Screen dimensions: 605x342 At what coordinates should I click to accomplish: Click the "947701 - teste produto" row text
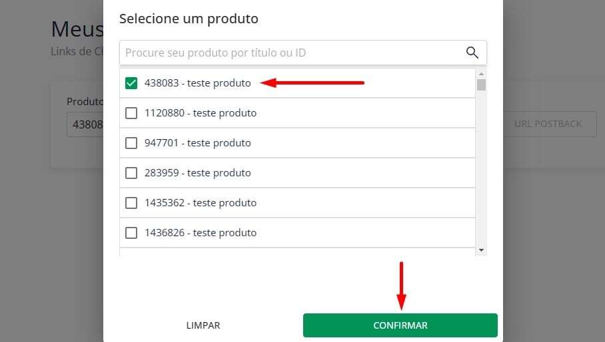tap(197, 143)
